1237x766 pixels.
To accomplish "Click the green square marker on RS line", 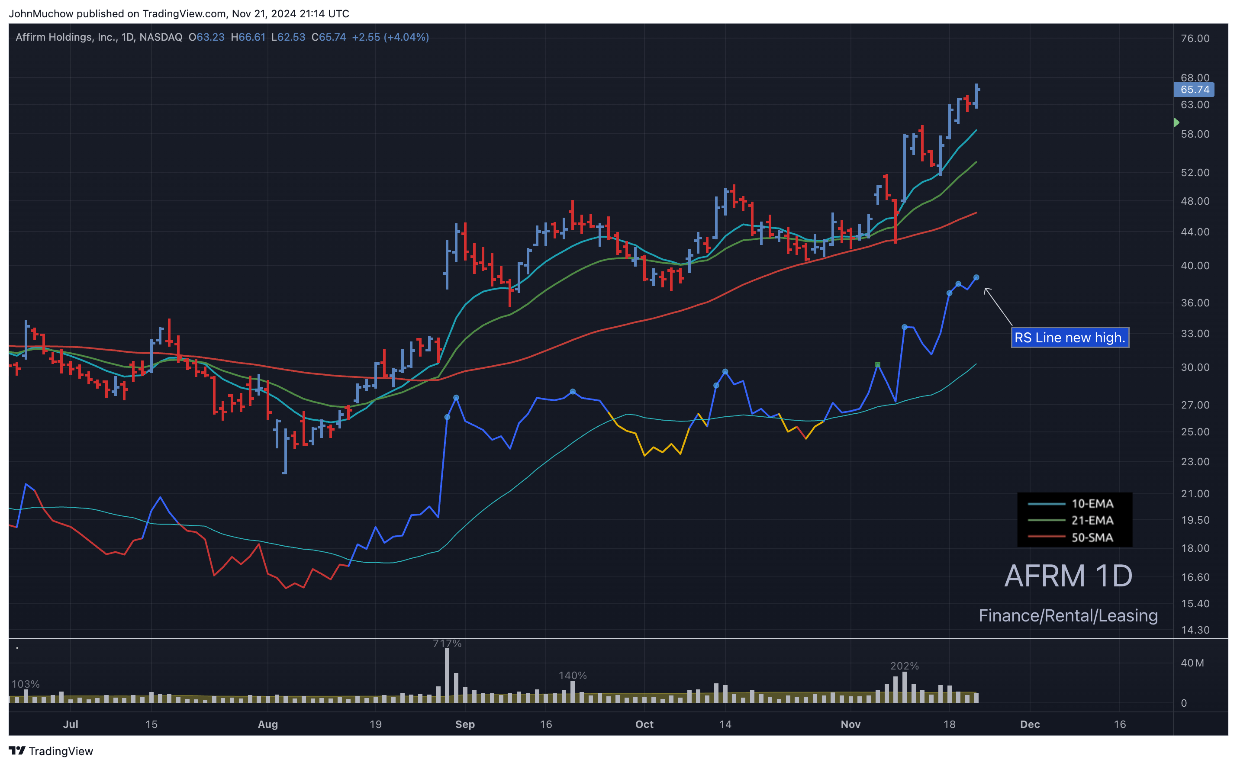I will (877, 364).
